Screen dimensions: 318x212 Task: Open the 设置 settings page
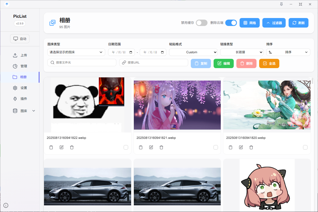point(20,88)
